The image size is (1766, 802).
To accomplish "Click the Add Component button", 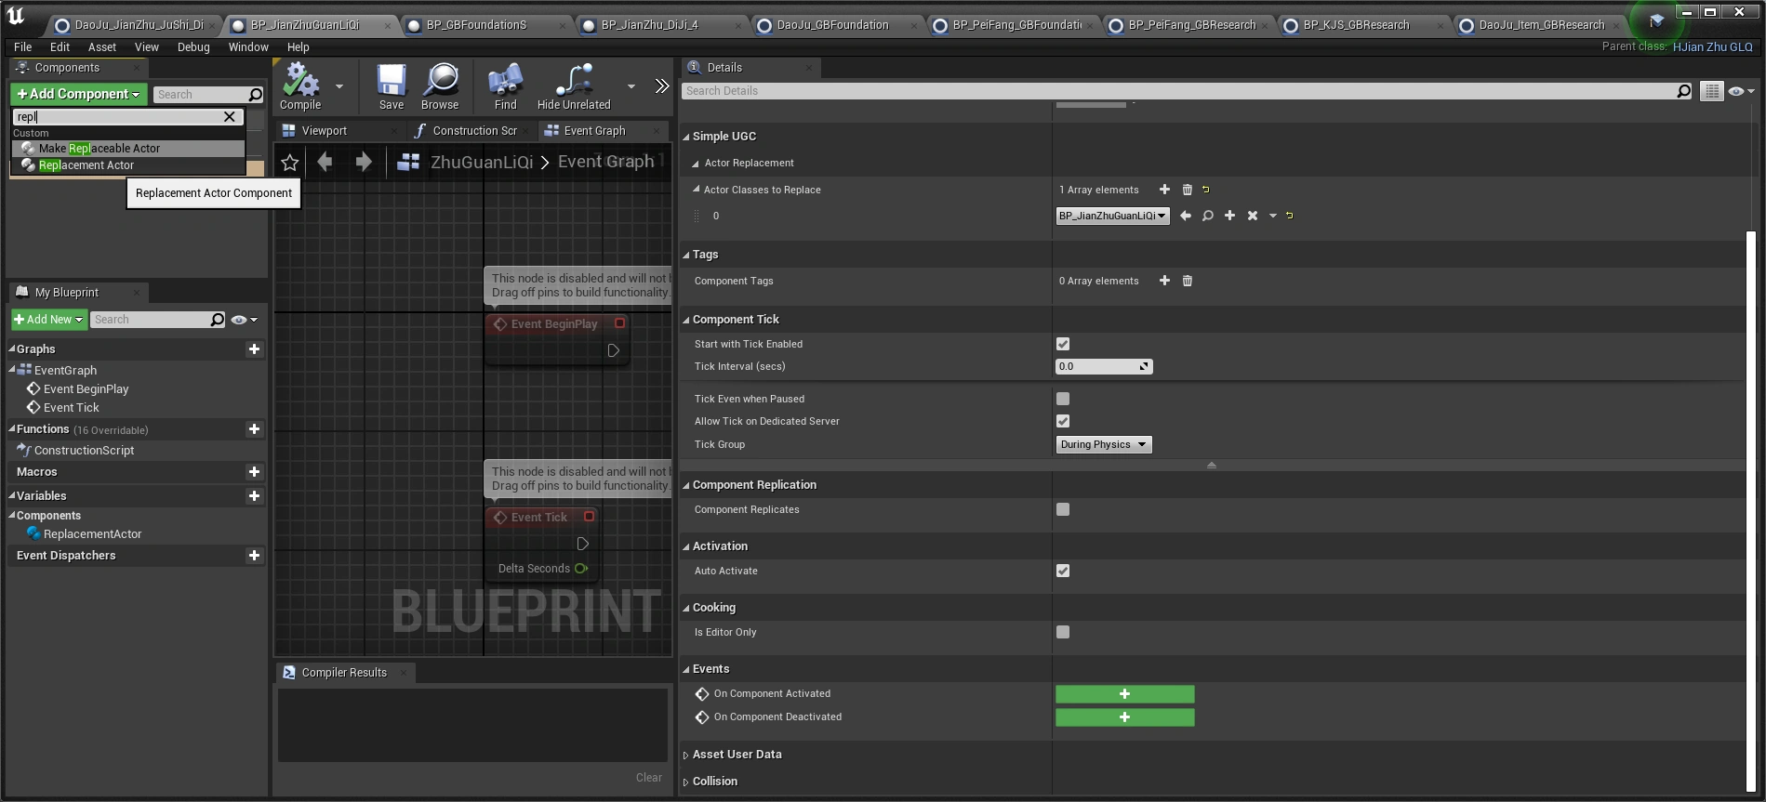I will tap(78, 94).
